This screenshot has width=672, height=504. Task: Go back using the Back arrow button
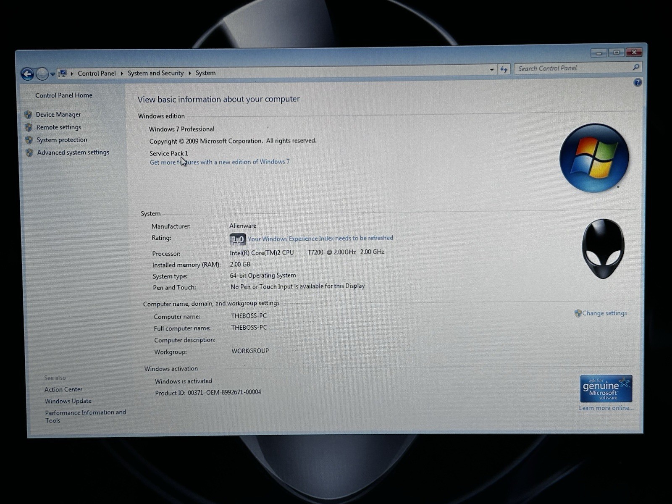point(27,74)
